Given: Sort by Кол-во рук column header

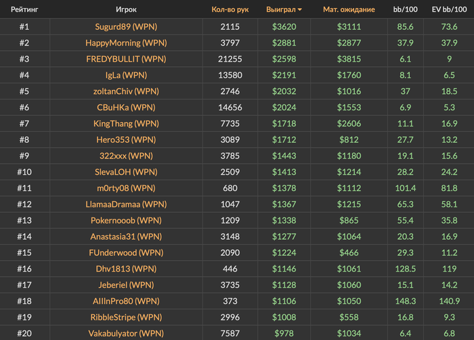Looking at the screenshot, I should 230,9.
